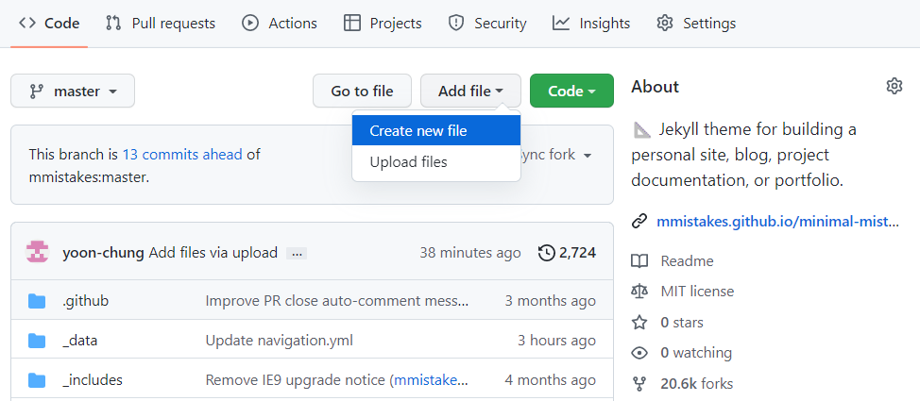Image resolution: width=920 pixels, height=401 pixels.
Task: Open the Security tab
Action: click(x=487, y=24)
